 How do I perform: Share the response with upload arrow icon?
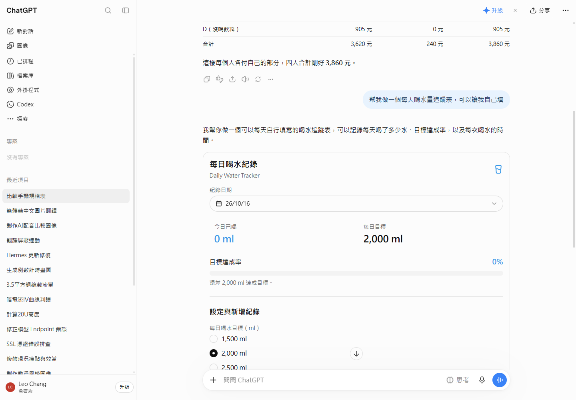(232, 79)
